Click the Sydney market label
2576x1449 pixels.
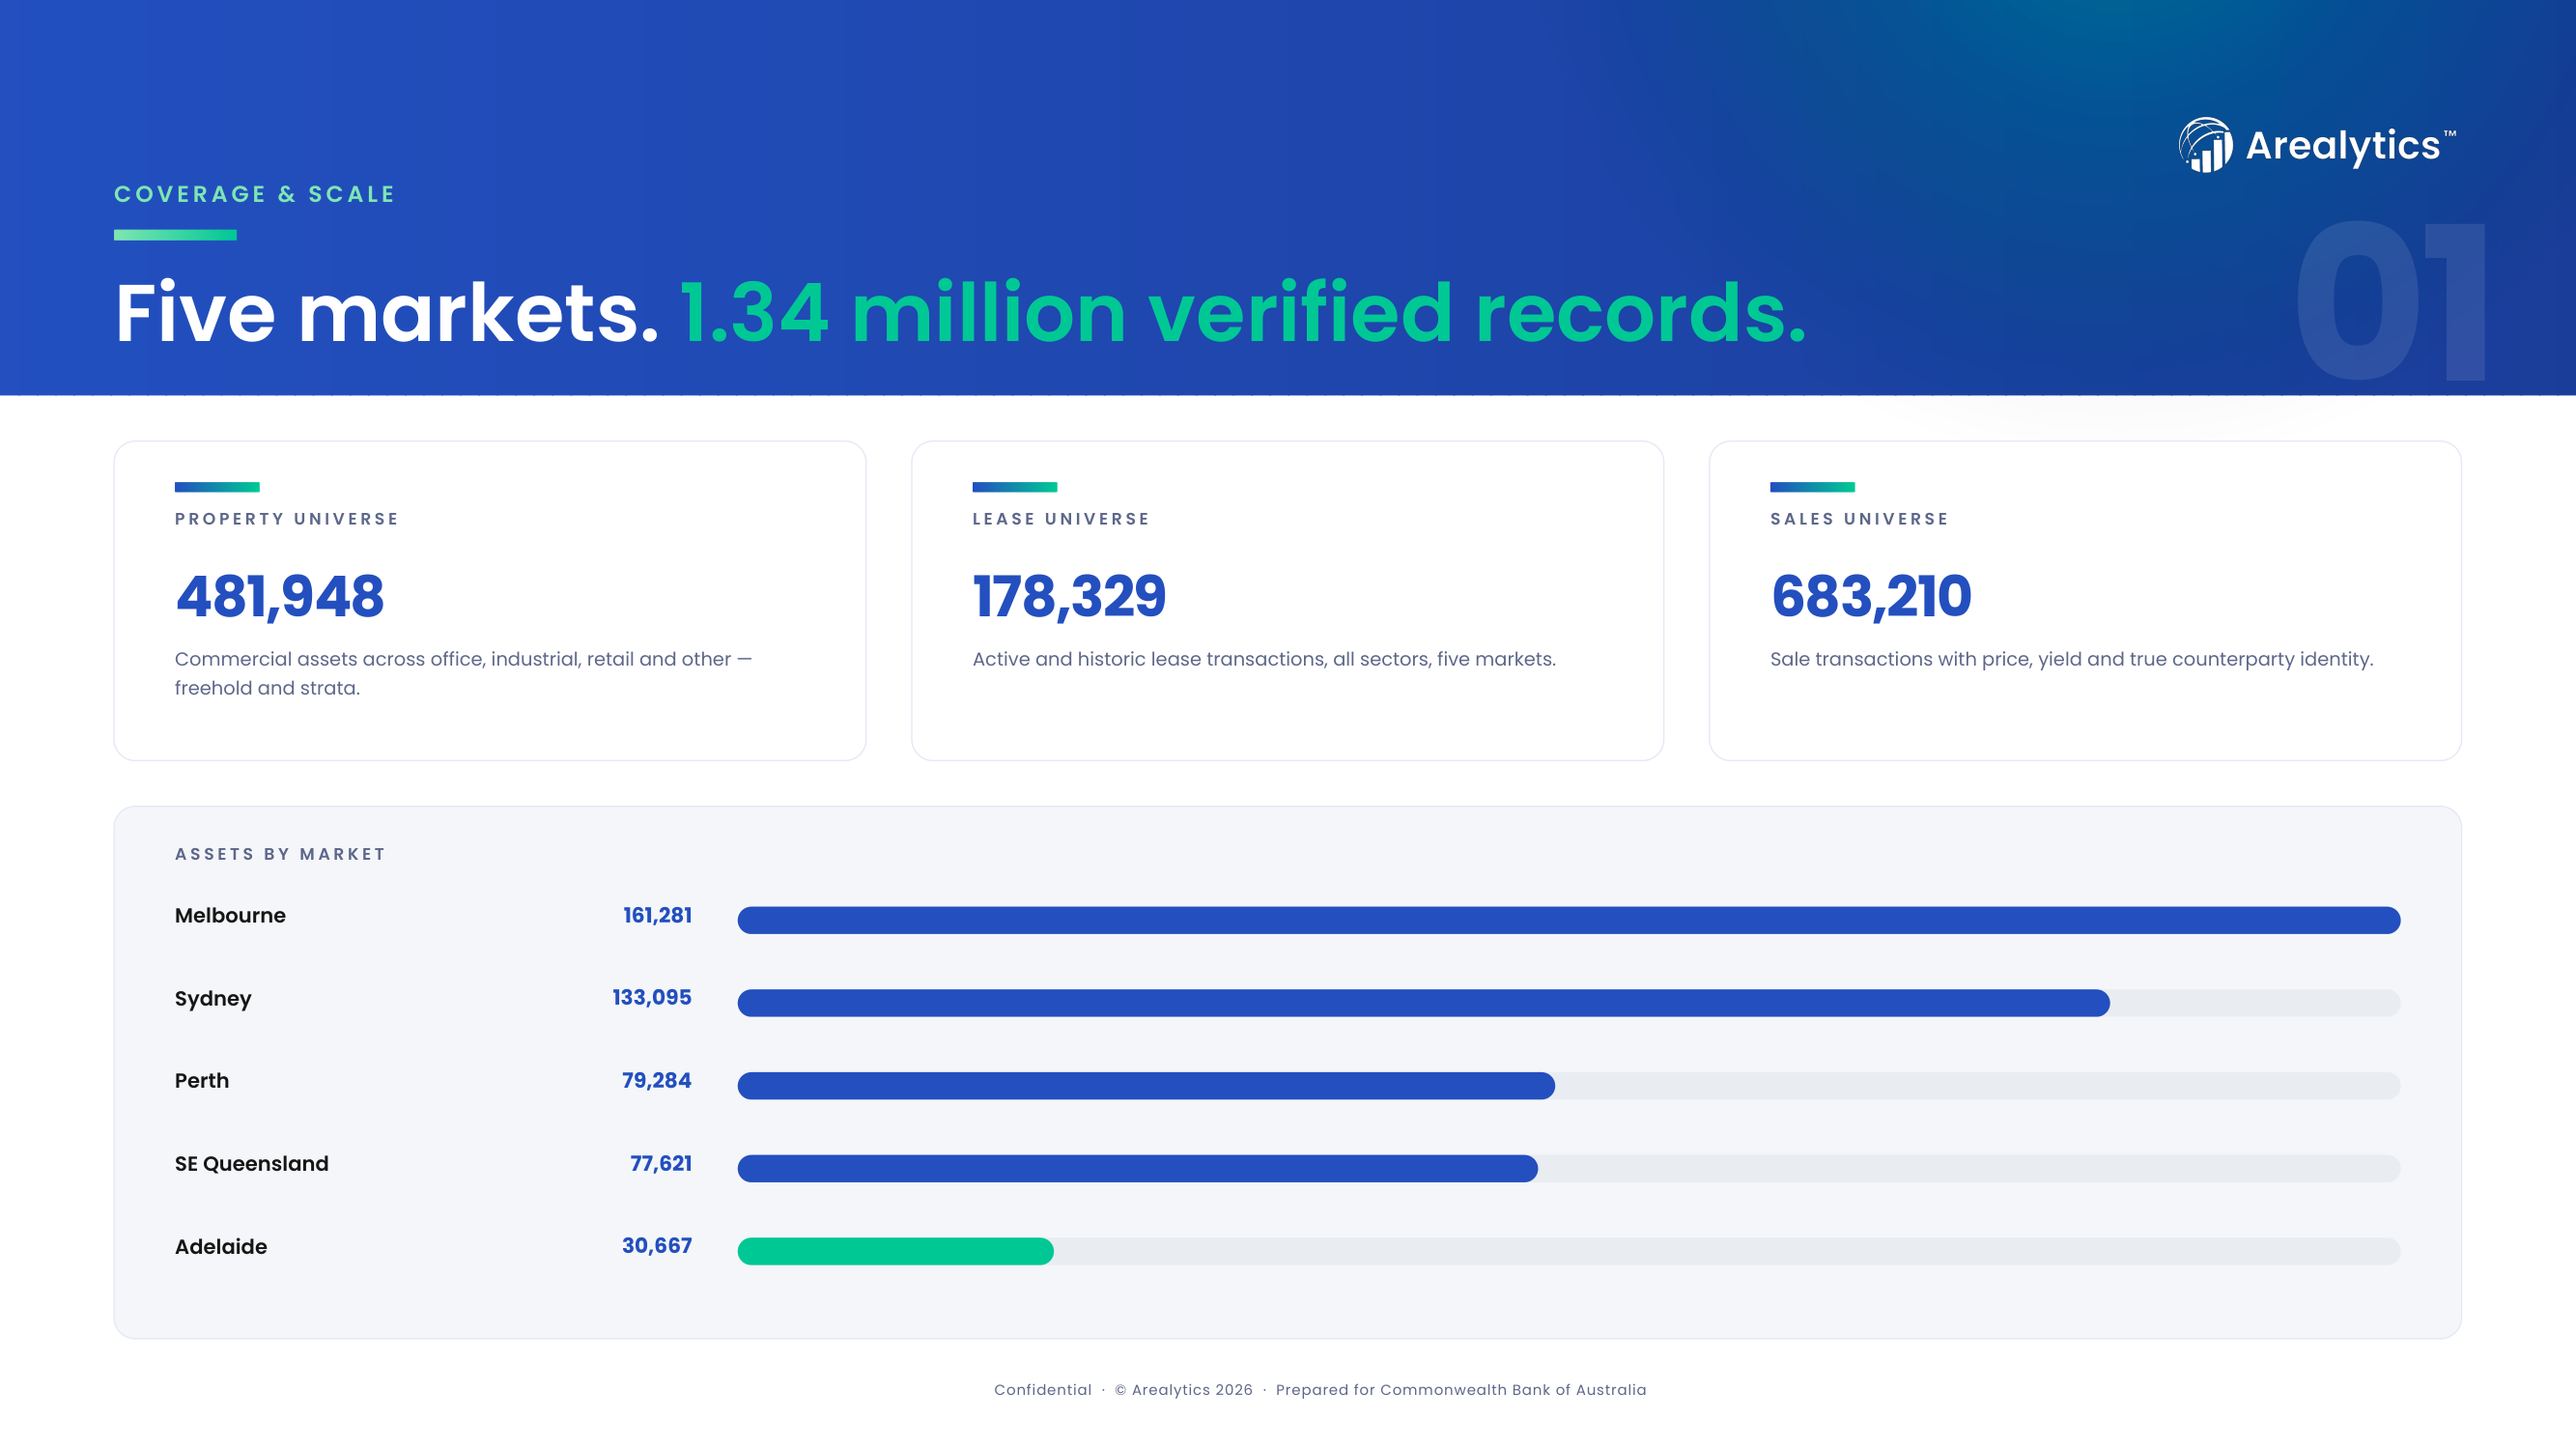point(213,999)
